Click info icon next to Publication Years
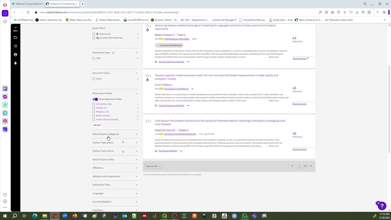The image size is (391, 220). point(113,53)
